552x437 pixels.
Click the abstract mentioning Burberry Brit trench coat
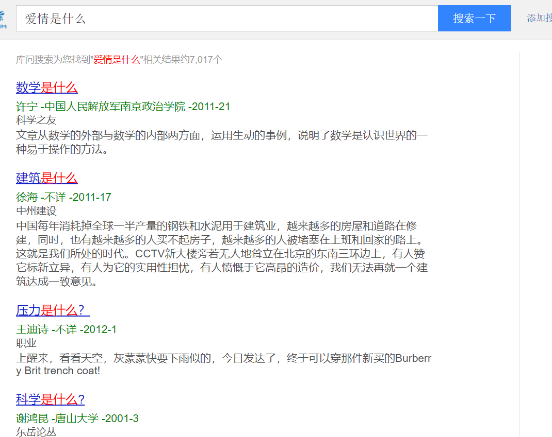point(223,364)
